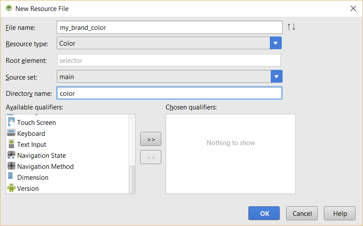Click the Available qualifiers list scrollbar
Viewport: 363px width, 226px height.
point(132,179)
